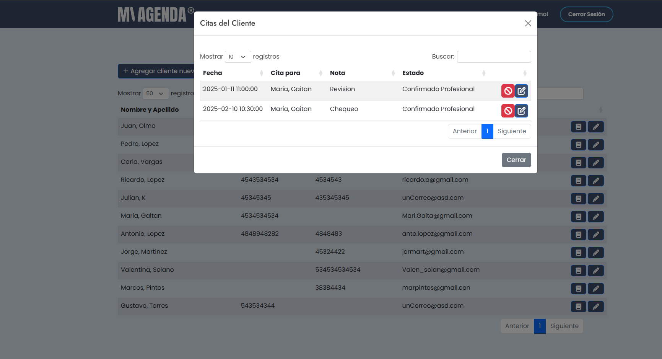Edit client Antonio, Lopez
The height and width of the screenshot is (359, 662).
point(595,235)
